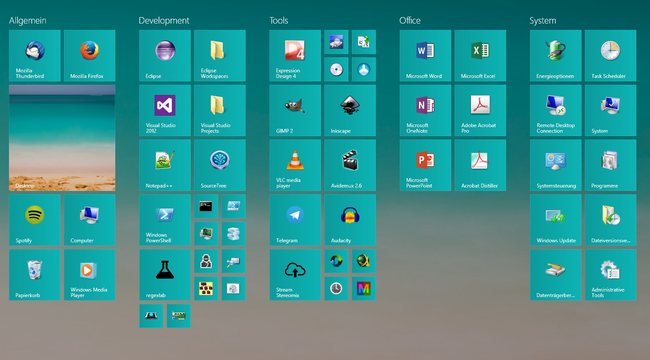The height and width of the screenshot is (360, 650).
Task: Launch Inkscape
Action: (350, 110)
